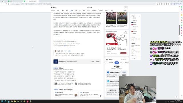This screenshot has width=183, height=103.
Task: Toggle subscribe on first heatwave issue card
Action: point(125,72)
